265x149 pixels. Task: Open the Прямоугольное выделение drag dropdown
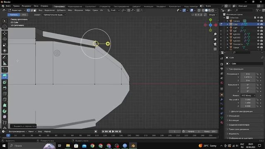(x=54, y=15)
